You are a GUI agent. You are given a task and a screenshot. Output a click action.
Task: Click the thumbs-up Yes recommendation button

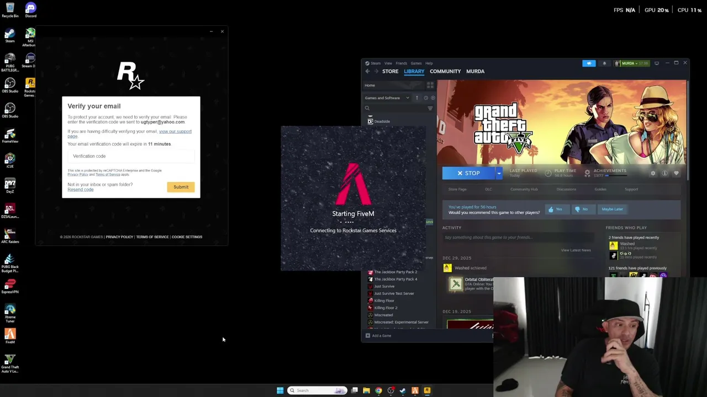tap(557, 209)
